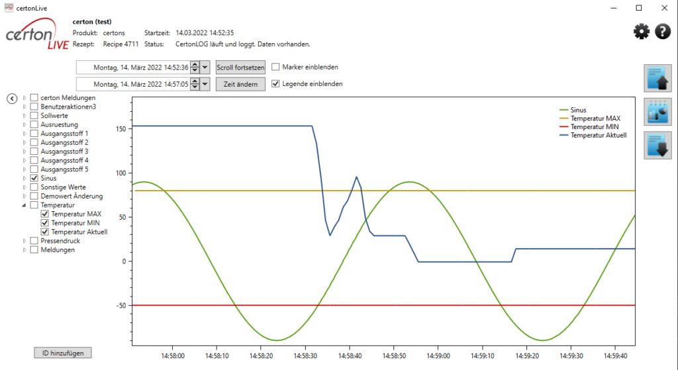Select the Ausgangsstoff 4 tree label
678x370 pixels.
64,160
